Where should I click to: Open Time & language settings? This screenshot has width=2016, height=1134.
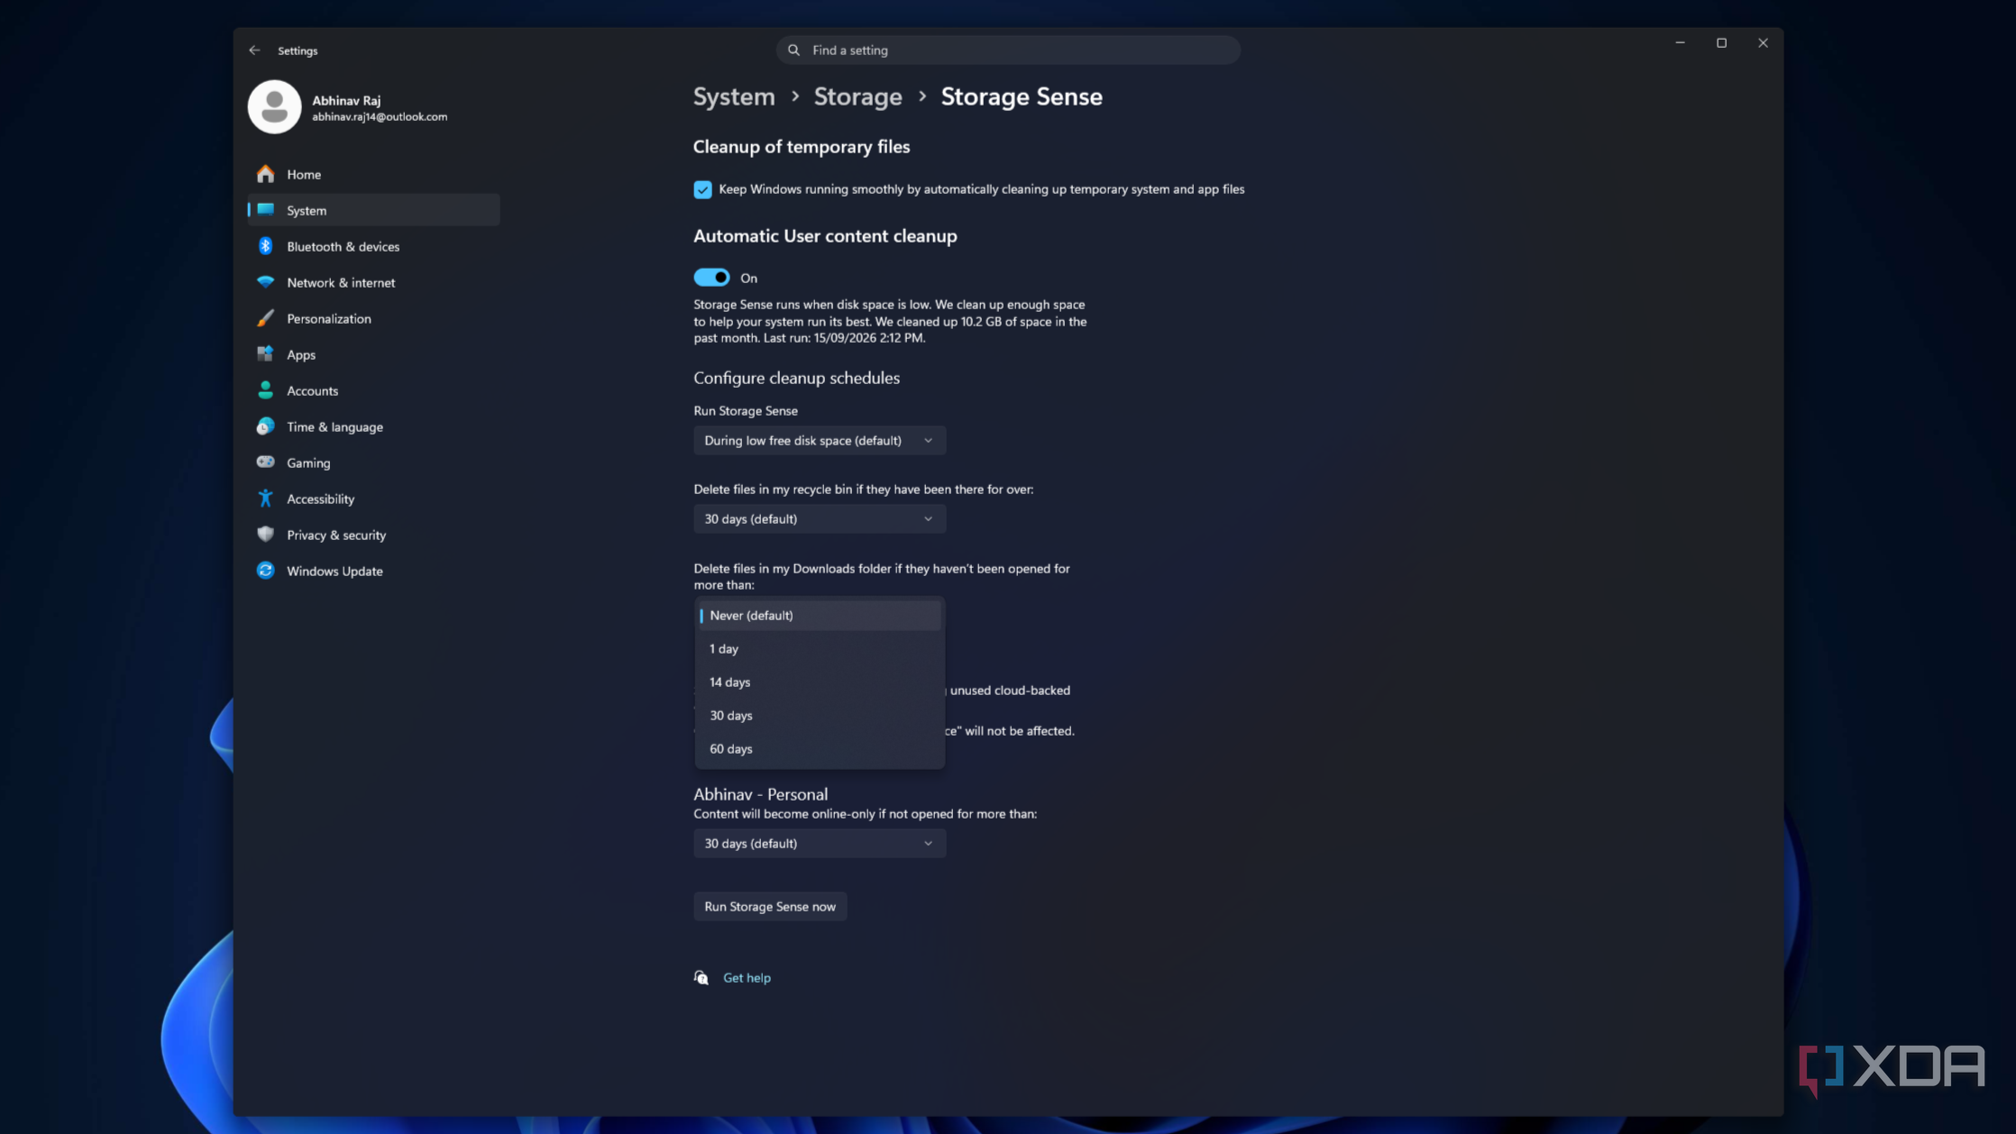click(x=373, y=426)
